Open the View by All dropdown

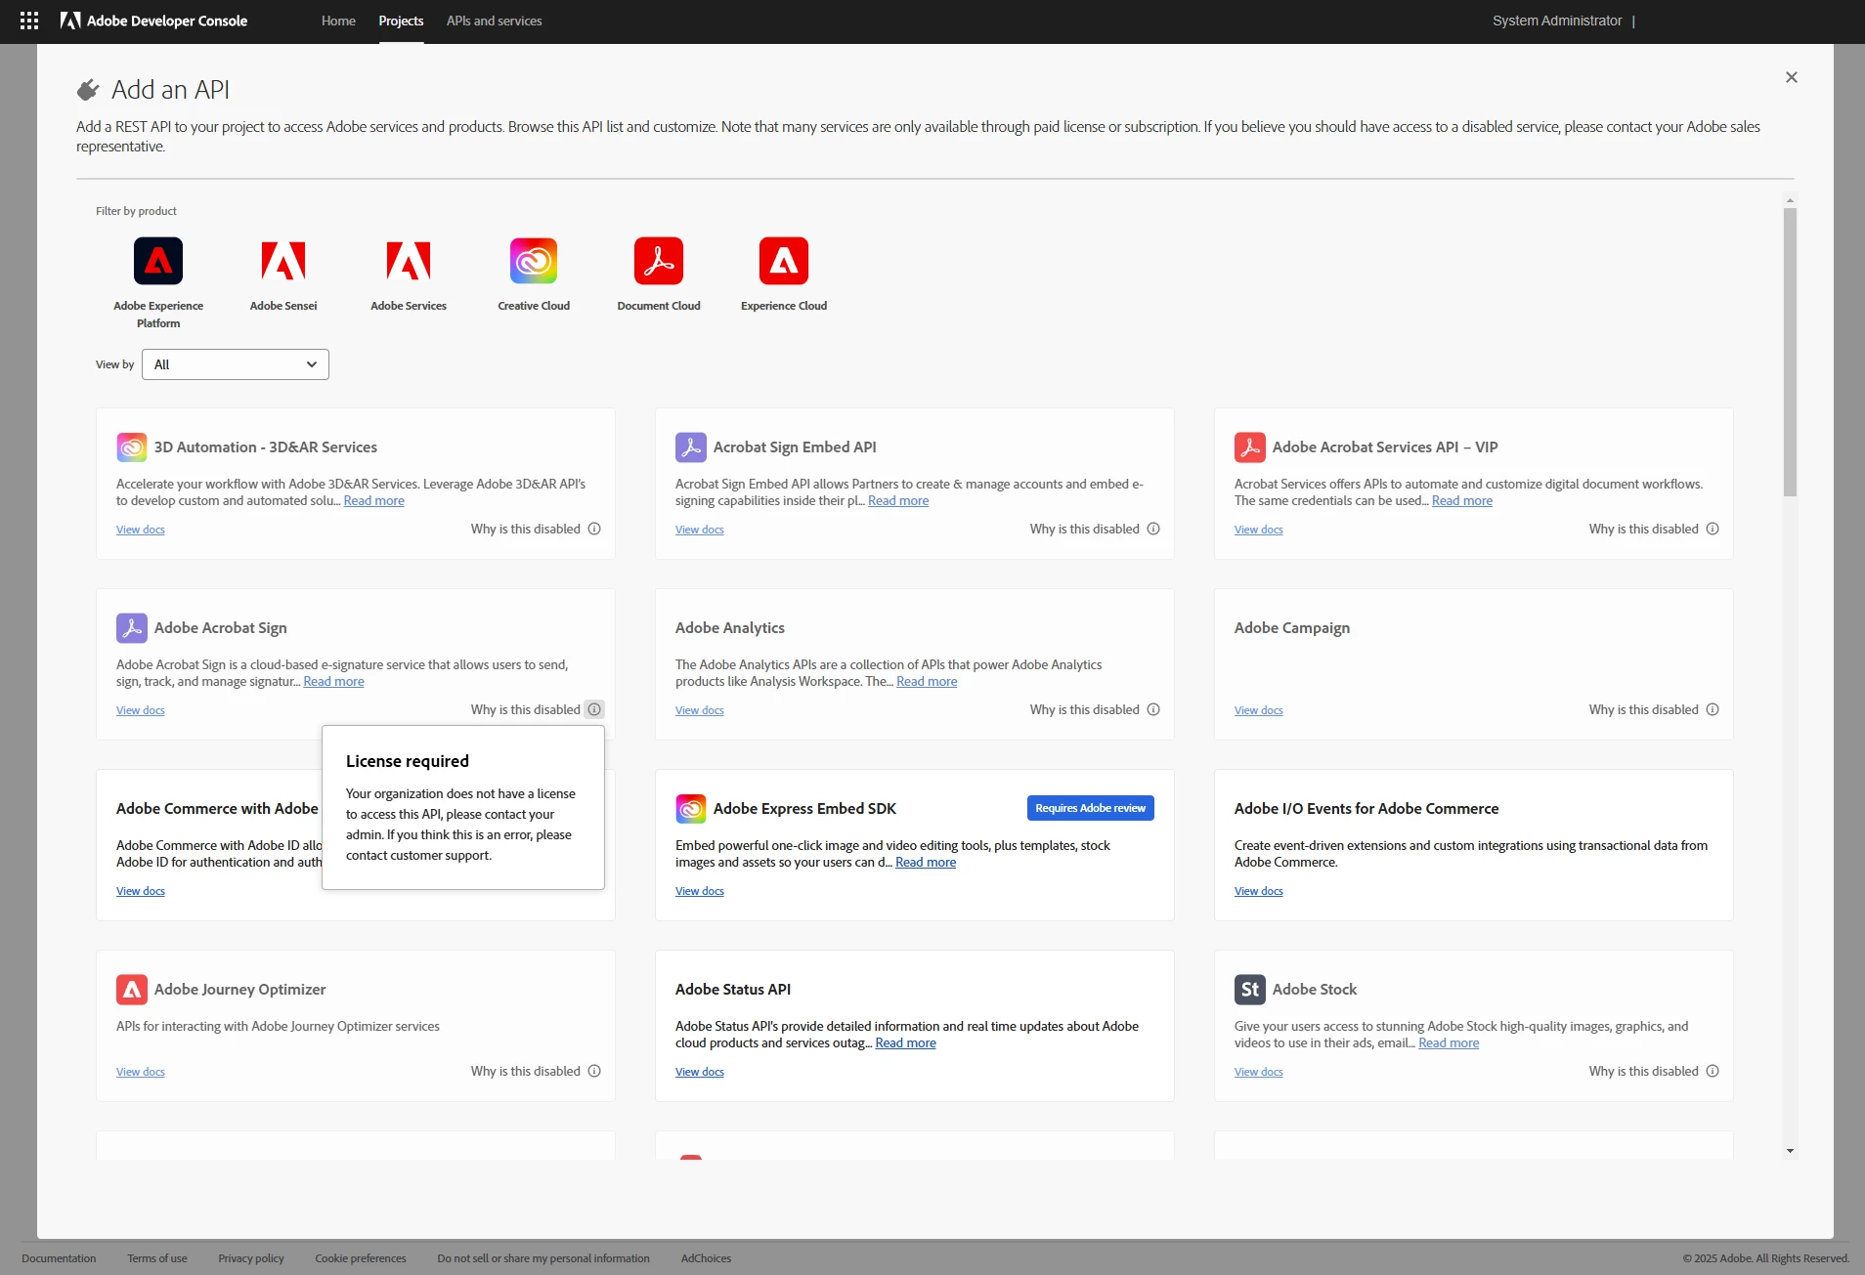[x=236, y=364]
